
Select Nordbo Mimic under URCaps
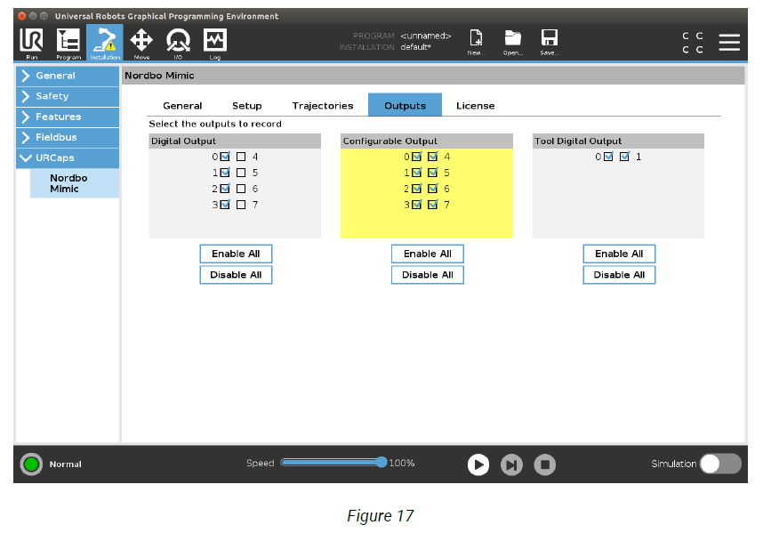pyautogui.click(x=75, y=183)
